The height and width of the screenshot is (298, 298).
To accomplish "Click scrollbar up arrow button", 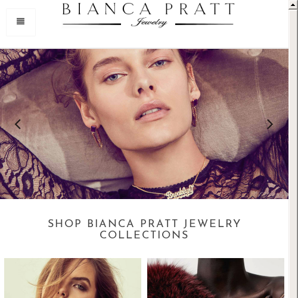I will (293, 5).
